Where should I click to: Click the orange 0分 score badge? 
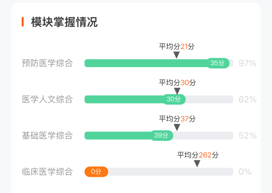(96, 172)
